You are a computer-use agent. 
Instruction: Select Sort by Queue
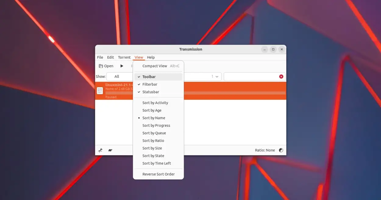pos(158,133)
